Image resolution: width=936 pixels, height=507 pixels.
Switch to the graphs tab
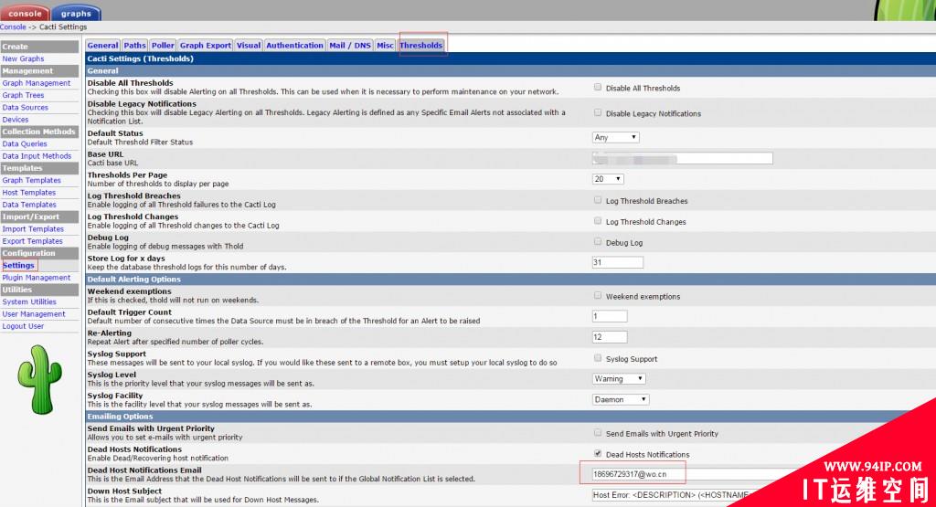coord(76,13)
